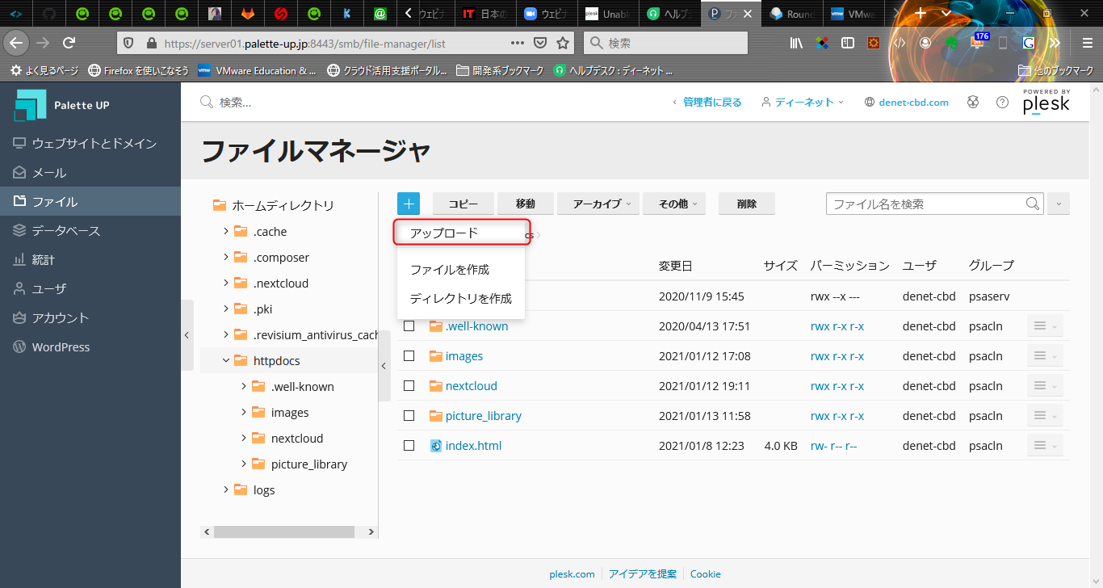Open row actions menu for .well-known
The width and height of the screenshot is (1103, 588).
click(1045, 325)
